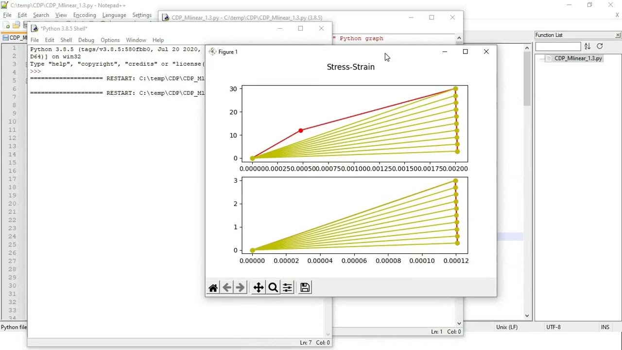
Task: Open Notepad++ Settings menu
Action: (142, 15)
